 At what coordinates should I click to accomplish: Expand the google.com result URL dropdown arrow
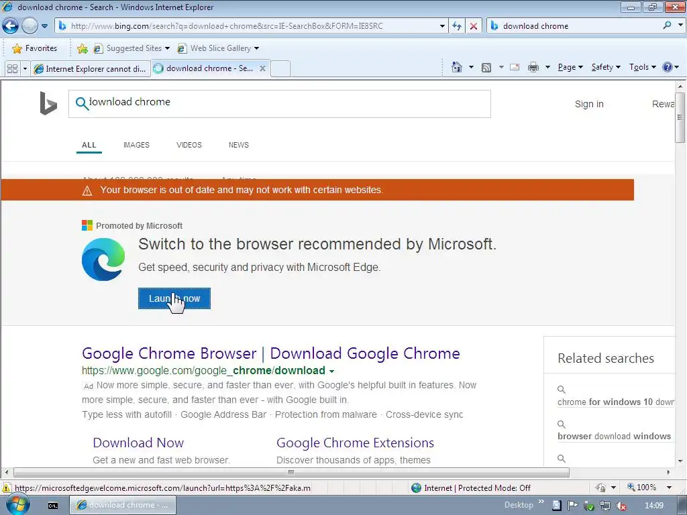(331, 371)
